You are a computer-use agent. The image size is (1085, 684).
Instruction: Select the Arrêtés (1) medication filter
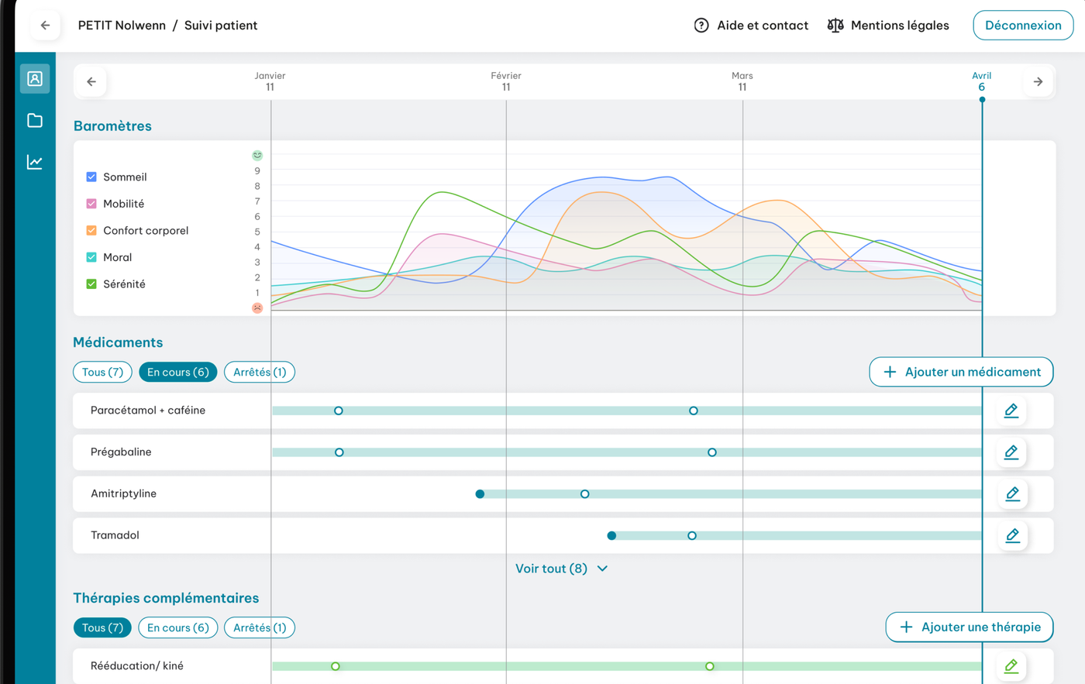(x=260, y=373)
